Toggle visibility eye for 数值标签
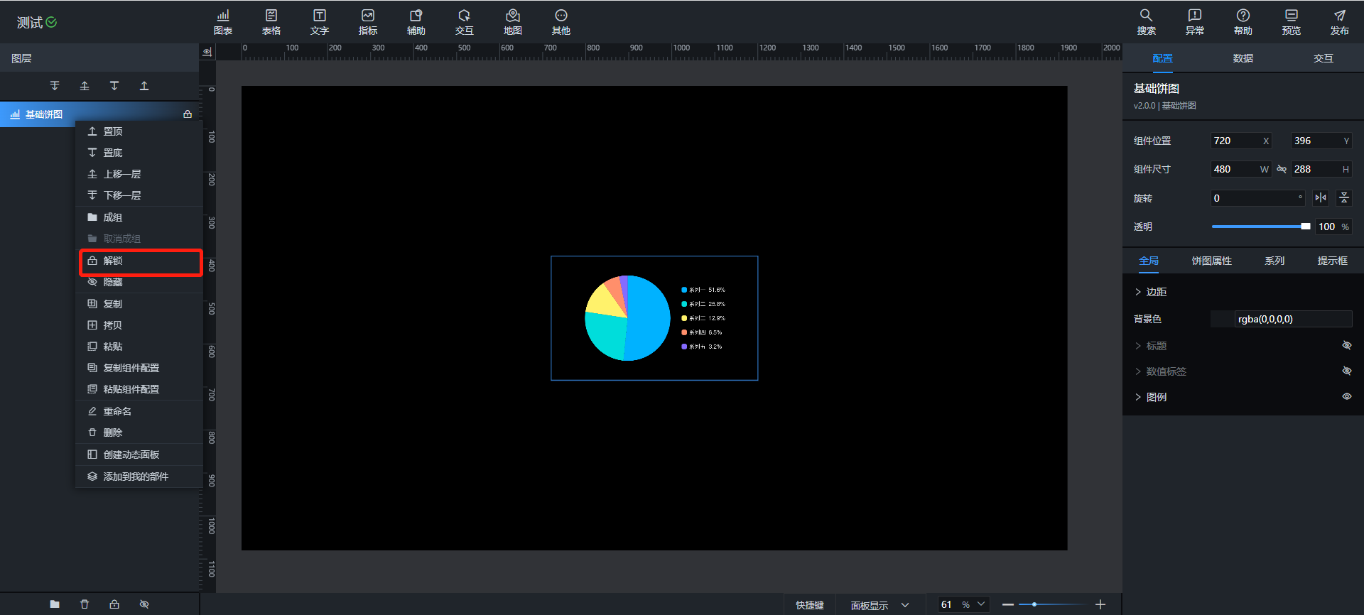The image size is (1364, 615). click(1346, 371)
